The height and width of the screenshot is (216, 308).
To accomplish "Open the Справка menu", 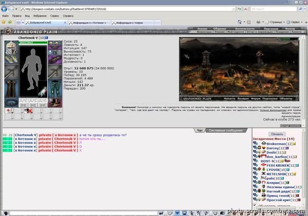I will click(68, 16).
